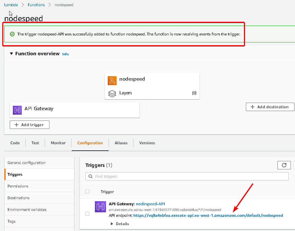Open the Versions tab
This screenshot has width=295, height=231.
[147, 143]
